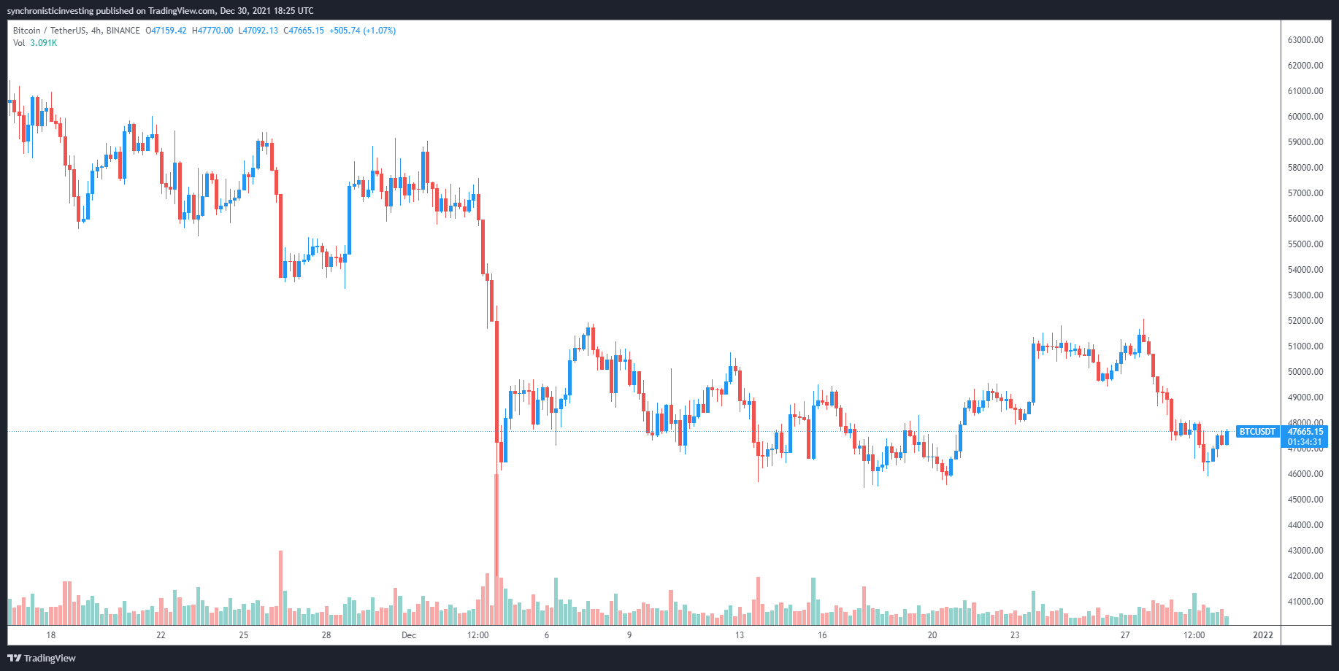Screen dimensions: 1339x671
Task: Click the price change +505.74 (+1.07%)
Action: (362, 31)
